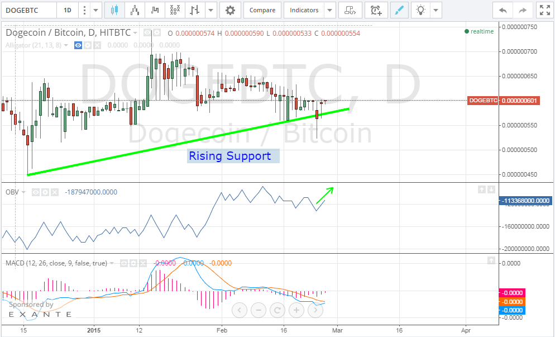Click the DOGEBTC symbol input field

(x=29, y=10)
